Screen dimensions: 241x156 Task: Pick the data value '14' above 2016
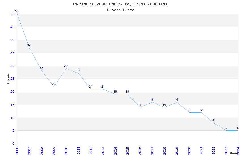pos(139,105)
